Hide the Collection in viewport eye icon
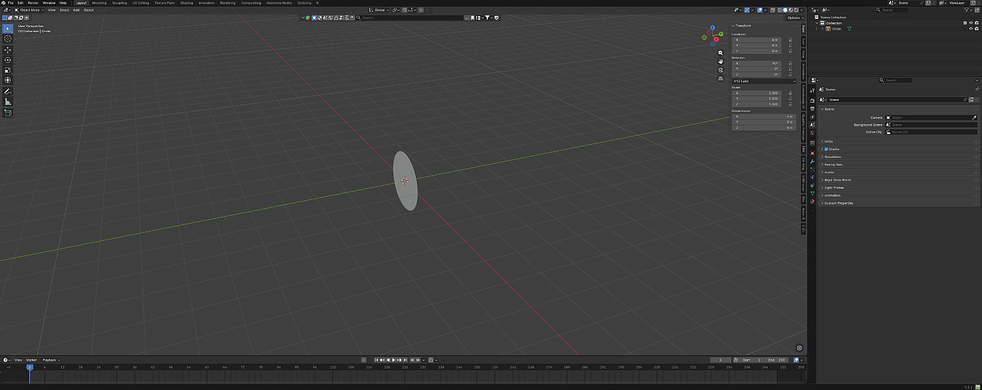Viewport: 982px width, 390px height. [x=971, y=23]
